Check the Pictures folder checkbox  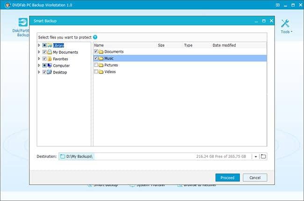pos(96,65)
